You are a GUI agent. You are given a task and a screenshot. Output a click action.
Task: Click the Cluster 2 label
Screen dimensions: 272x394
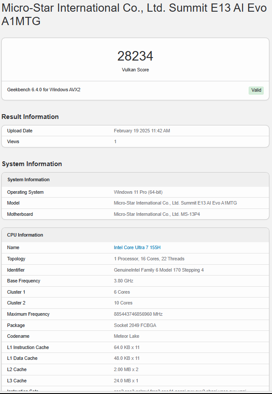click(16, 303)
